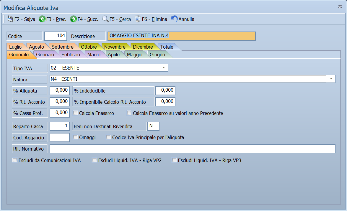The width and height of the screenshot is (347, 211).
Task: Enable the Calcola Enasarco checkbox
Action: 76,113
